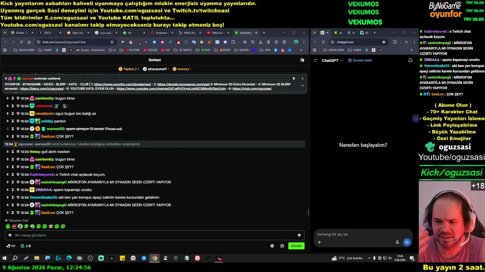The height and width of the screenshot is (272, 485).
Task: Open the blerp.com/x/oguzsasi link
Action: point(42,89)
